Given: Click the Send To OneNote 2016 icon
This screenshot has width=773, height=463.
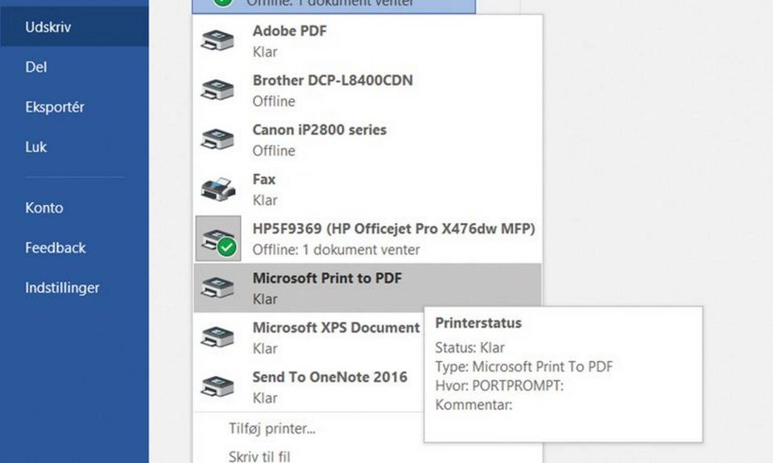Looking at the screenshot, I should pos(217,387).
